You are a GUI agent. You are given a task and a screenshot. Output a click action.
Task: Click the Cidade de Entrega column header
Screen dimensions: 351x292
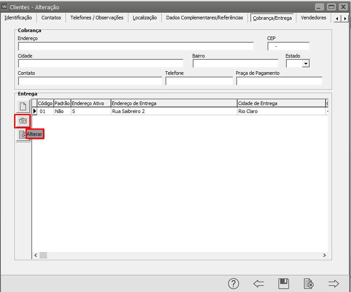coord(280,103)
